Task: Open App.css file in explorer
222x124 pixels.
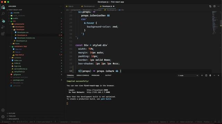Action: pos(18,49)
